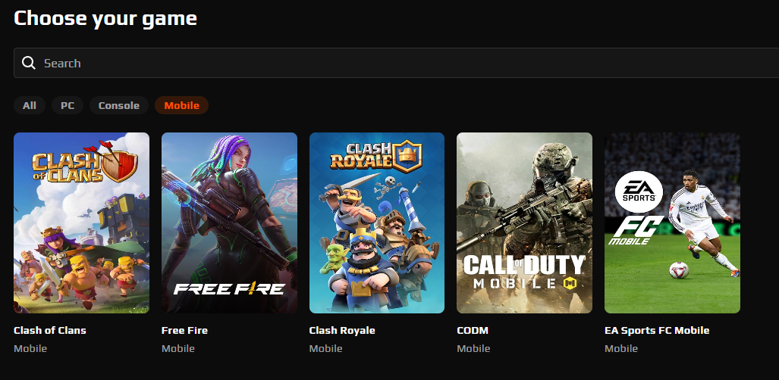779x380 pixels.
Task: Pick the Clash Royale cover image
Action: 377,223
